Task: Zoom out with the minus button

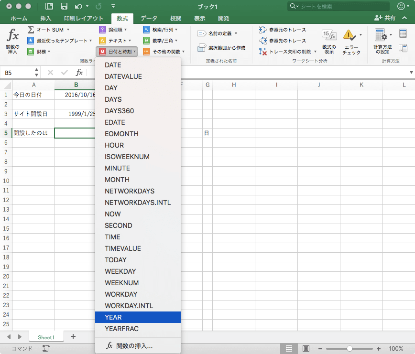Action: click(320, 349)
